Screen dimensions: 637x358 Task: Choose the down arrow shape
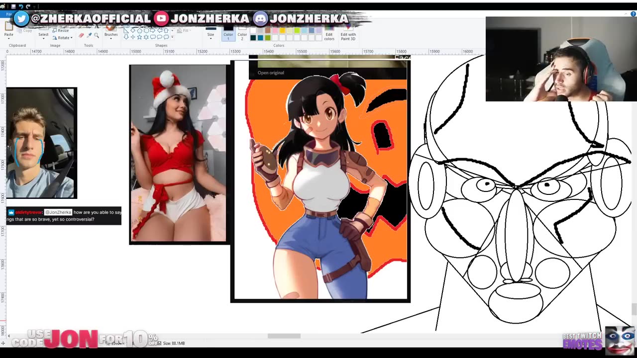[x=126, y=37]
